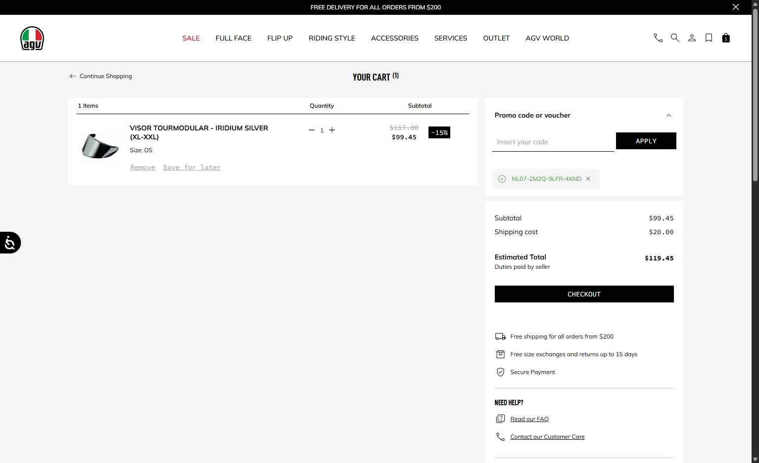Open the phone contact icon in header
The width and height of the screenshot is (759, 463).
658,38
